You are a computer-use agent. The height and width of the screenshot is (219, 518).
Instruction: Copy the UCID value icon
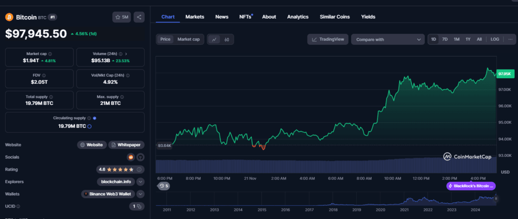[x=139, y=206]
